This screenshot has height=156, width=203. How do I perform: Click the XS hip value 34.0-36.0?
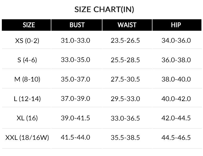click(176, 41)
